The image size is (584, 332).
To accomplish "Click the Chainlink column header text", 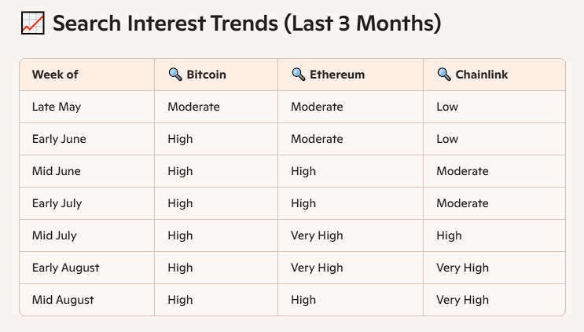I will coord(482,75).
